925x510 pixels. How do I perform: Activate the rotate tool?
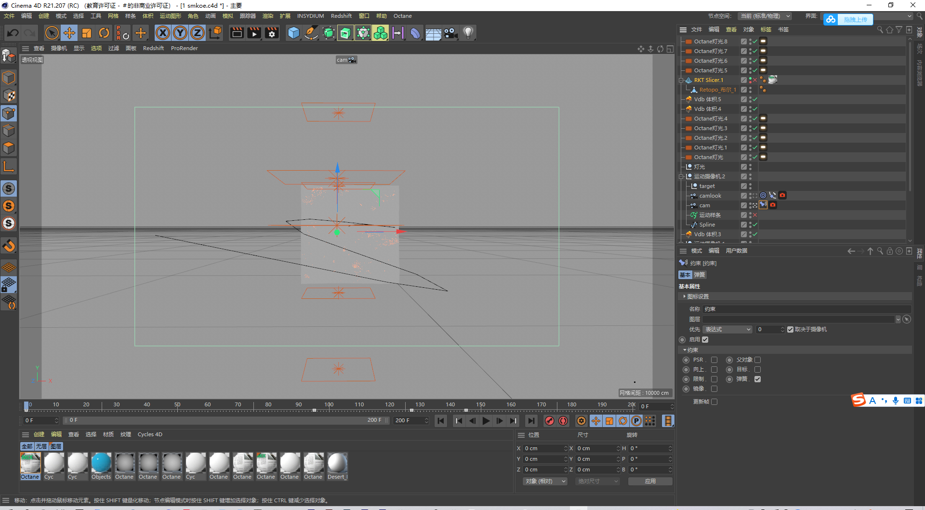(104, 33)
